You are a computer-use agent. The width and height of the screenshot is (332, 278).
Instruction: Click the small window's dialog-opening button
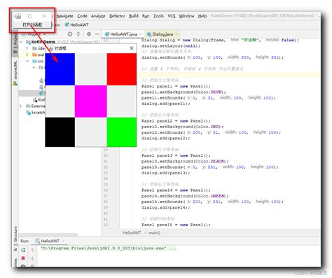point(32,25)
